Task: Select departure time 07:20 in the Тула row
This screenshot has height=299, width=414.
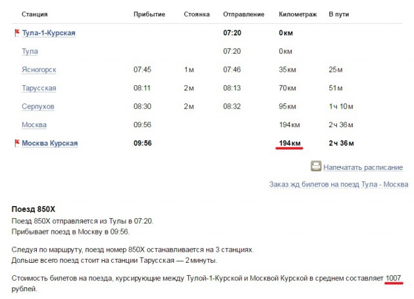Action: tap(232, 51)
